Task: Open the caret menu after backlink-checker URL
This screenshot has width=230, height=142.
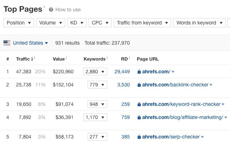Action: [x=211, y=85]
